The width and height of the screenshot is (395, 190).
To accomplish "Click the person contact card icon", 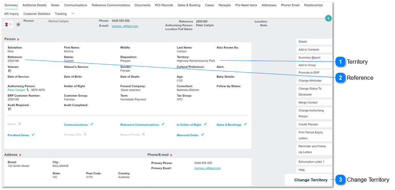I will (9, 24).
